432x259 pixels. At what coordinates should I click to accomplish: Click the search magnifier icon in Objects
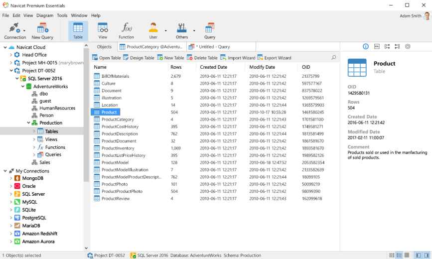(x=334, y=58)
